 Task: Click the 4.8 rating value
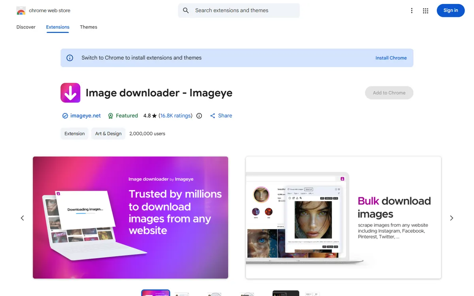point(147,116)
